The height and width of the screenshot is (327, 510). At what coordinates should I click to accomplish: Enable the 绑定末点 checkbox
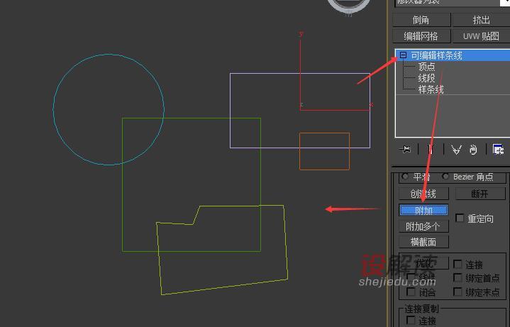coord(458,292)
